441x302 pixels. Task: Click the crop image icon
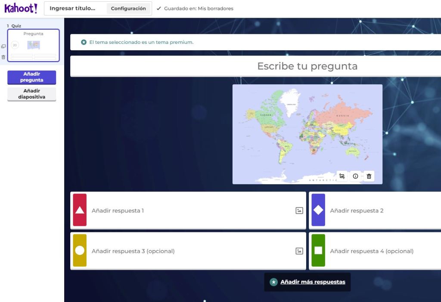pos(342,176)
